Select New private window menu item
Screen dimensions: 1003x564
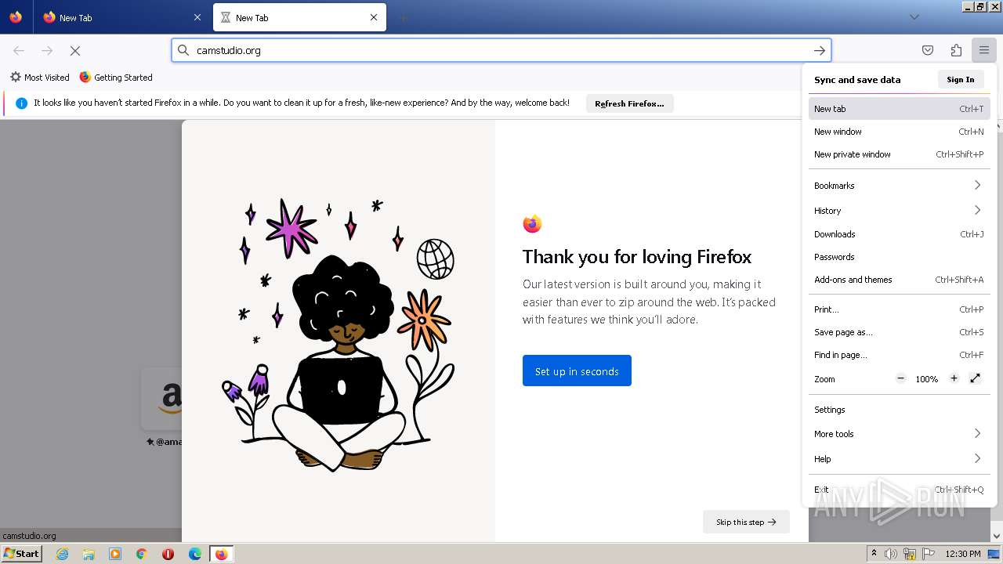coord(899,154)
